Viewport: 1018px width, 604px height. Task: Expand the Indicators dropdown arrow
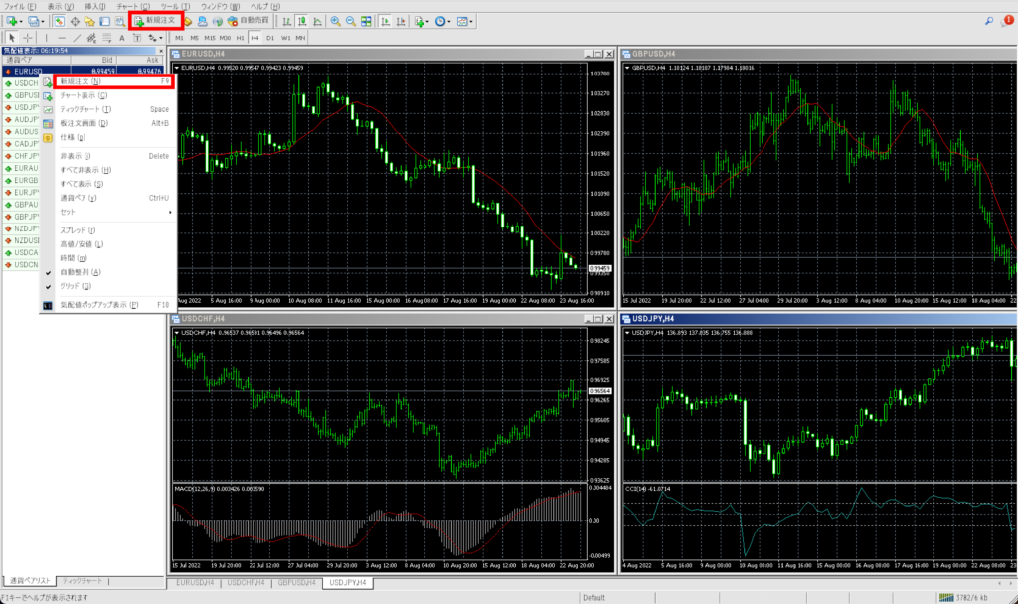point(427,22)
